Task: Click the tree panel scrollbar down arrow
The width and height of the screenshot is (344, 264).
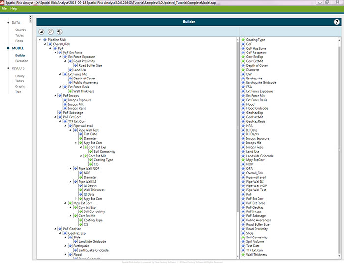Action: [x=238, y=256]
